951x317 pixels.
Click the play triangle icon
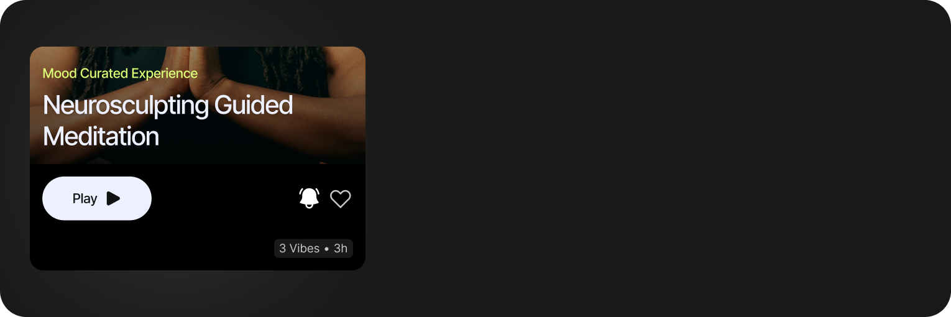pos(113,198)
